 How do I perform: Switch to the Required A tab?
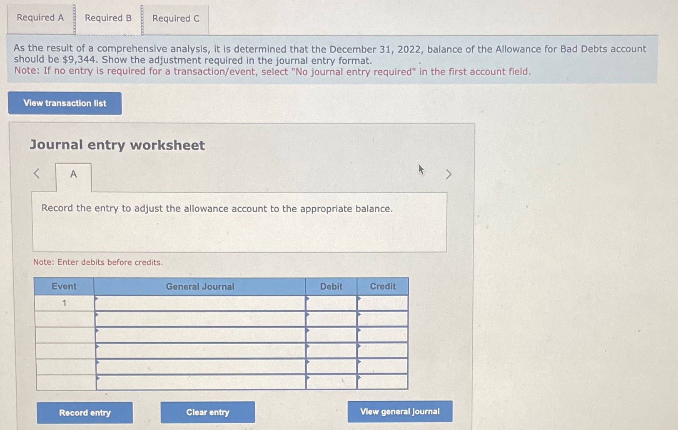coord(39,18)
